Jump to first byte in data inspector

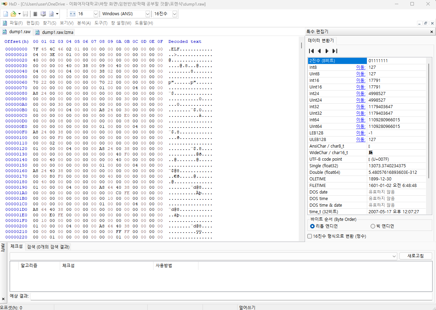tap(312, 51)
